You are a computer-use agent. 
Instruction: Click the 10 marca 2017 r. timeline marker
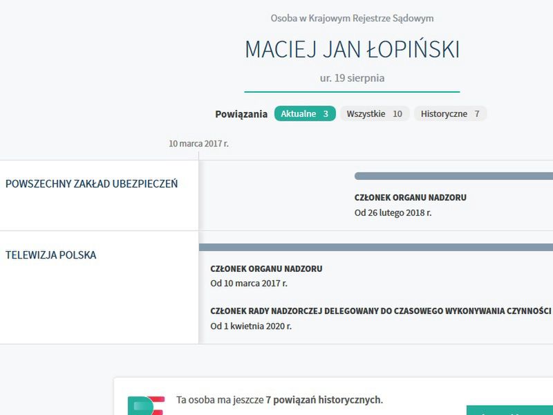[x=198, y=144]
